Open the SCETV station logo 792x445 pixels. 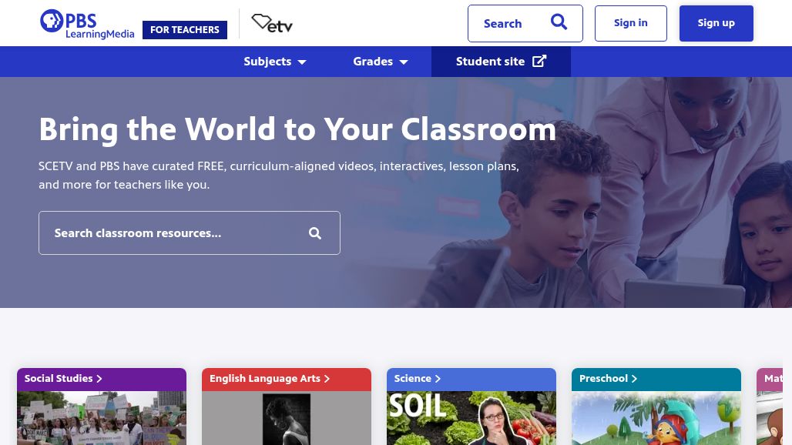tap(272, 23)
